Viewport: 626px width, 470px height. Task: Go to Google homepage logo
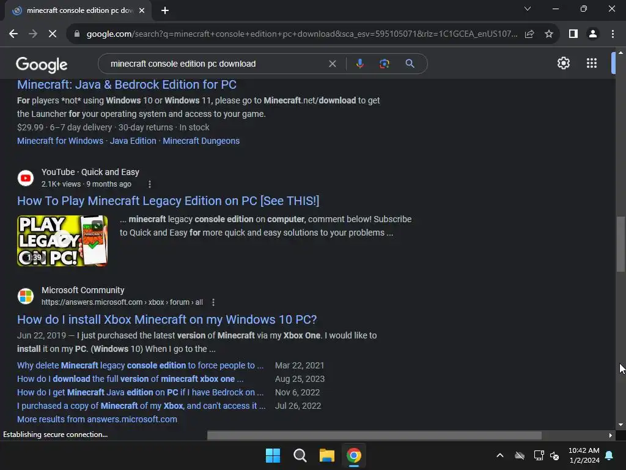[x=42, y=64]
